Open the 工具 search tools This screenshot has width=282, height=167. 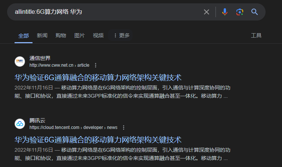tap(256, 35)
